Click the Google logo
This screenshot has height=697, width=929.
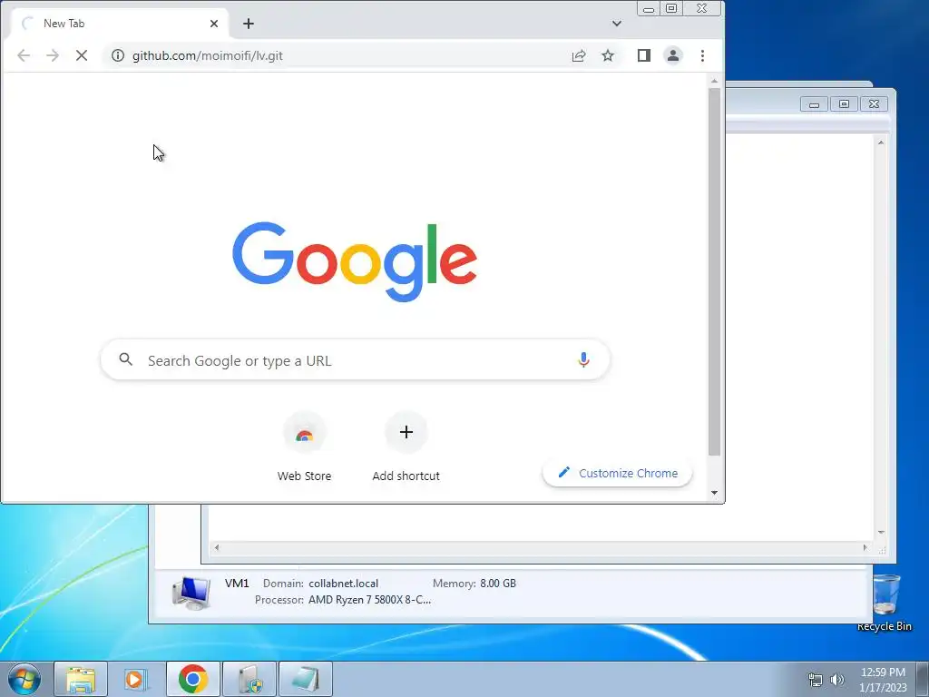355,260
